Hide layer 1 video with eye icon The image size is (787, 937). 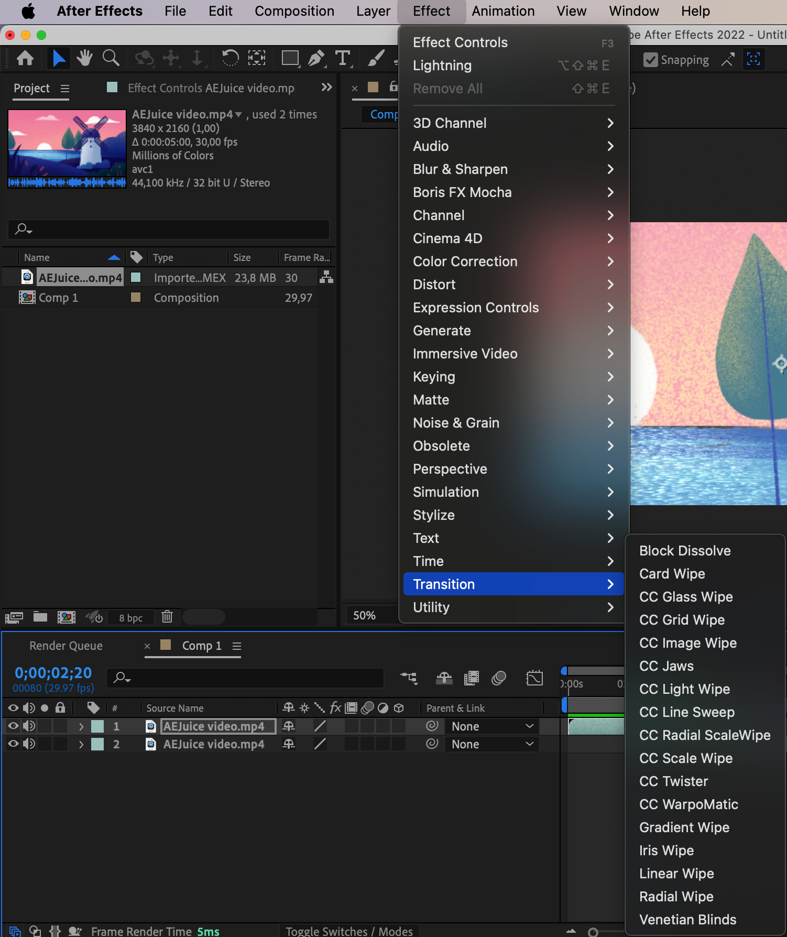tap(13, 726)
